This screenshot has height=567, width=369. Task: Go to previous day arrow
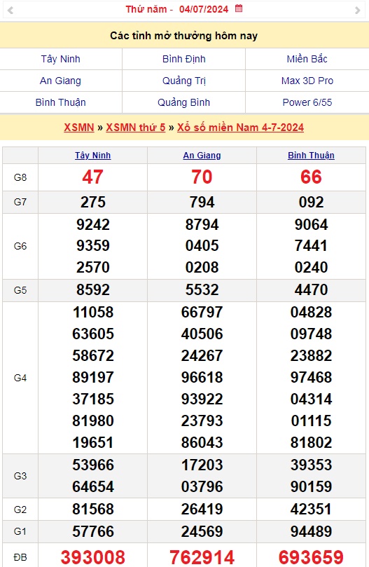[x=11, y=10]
